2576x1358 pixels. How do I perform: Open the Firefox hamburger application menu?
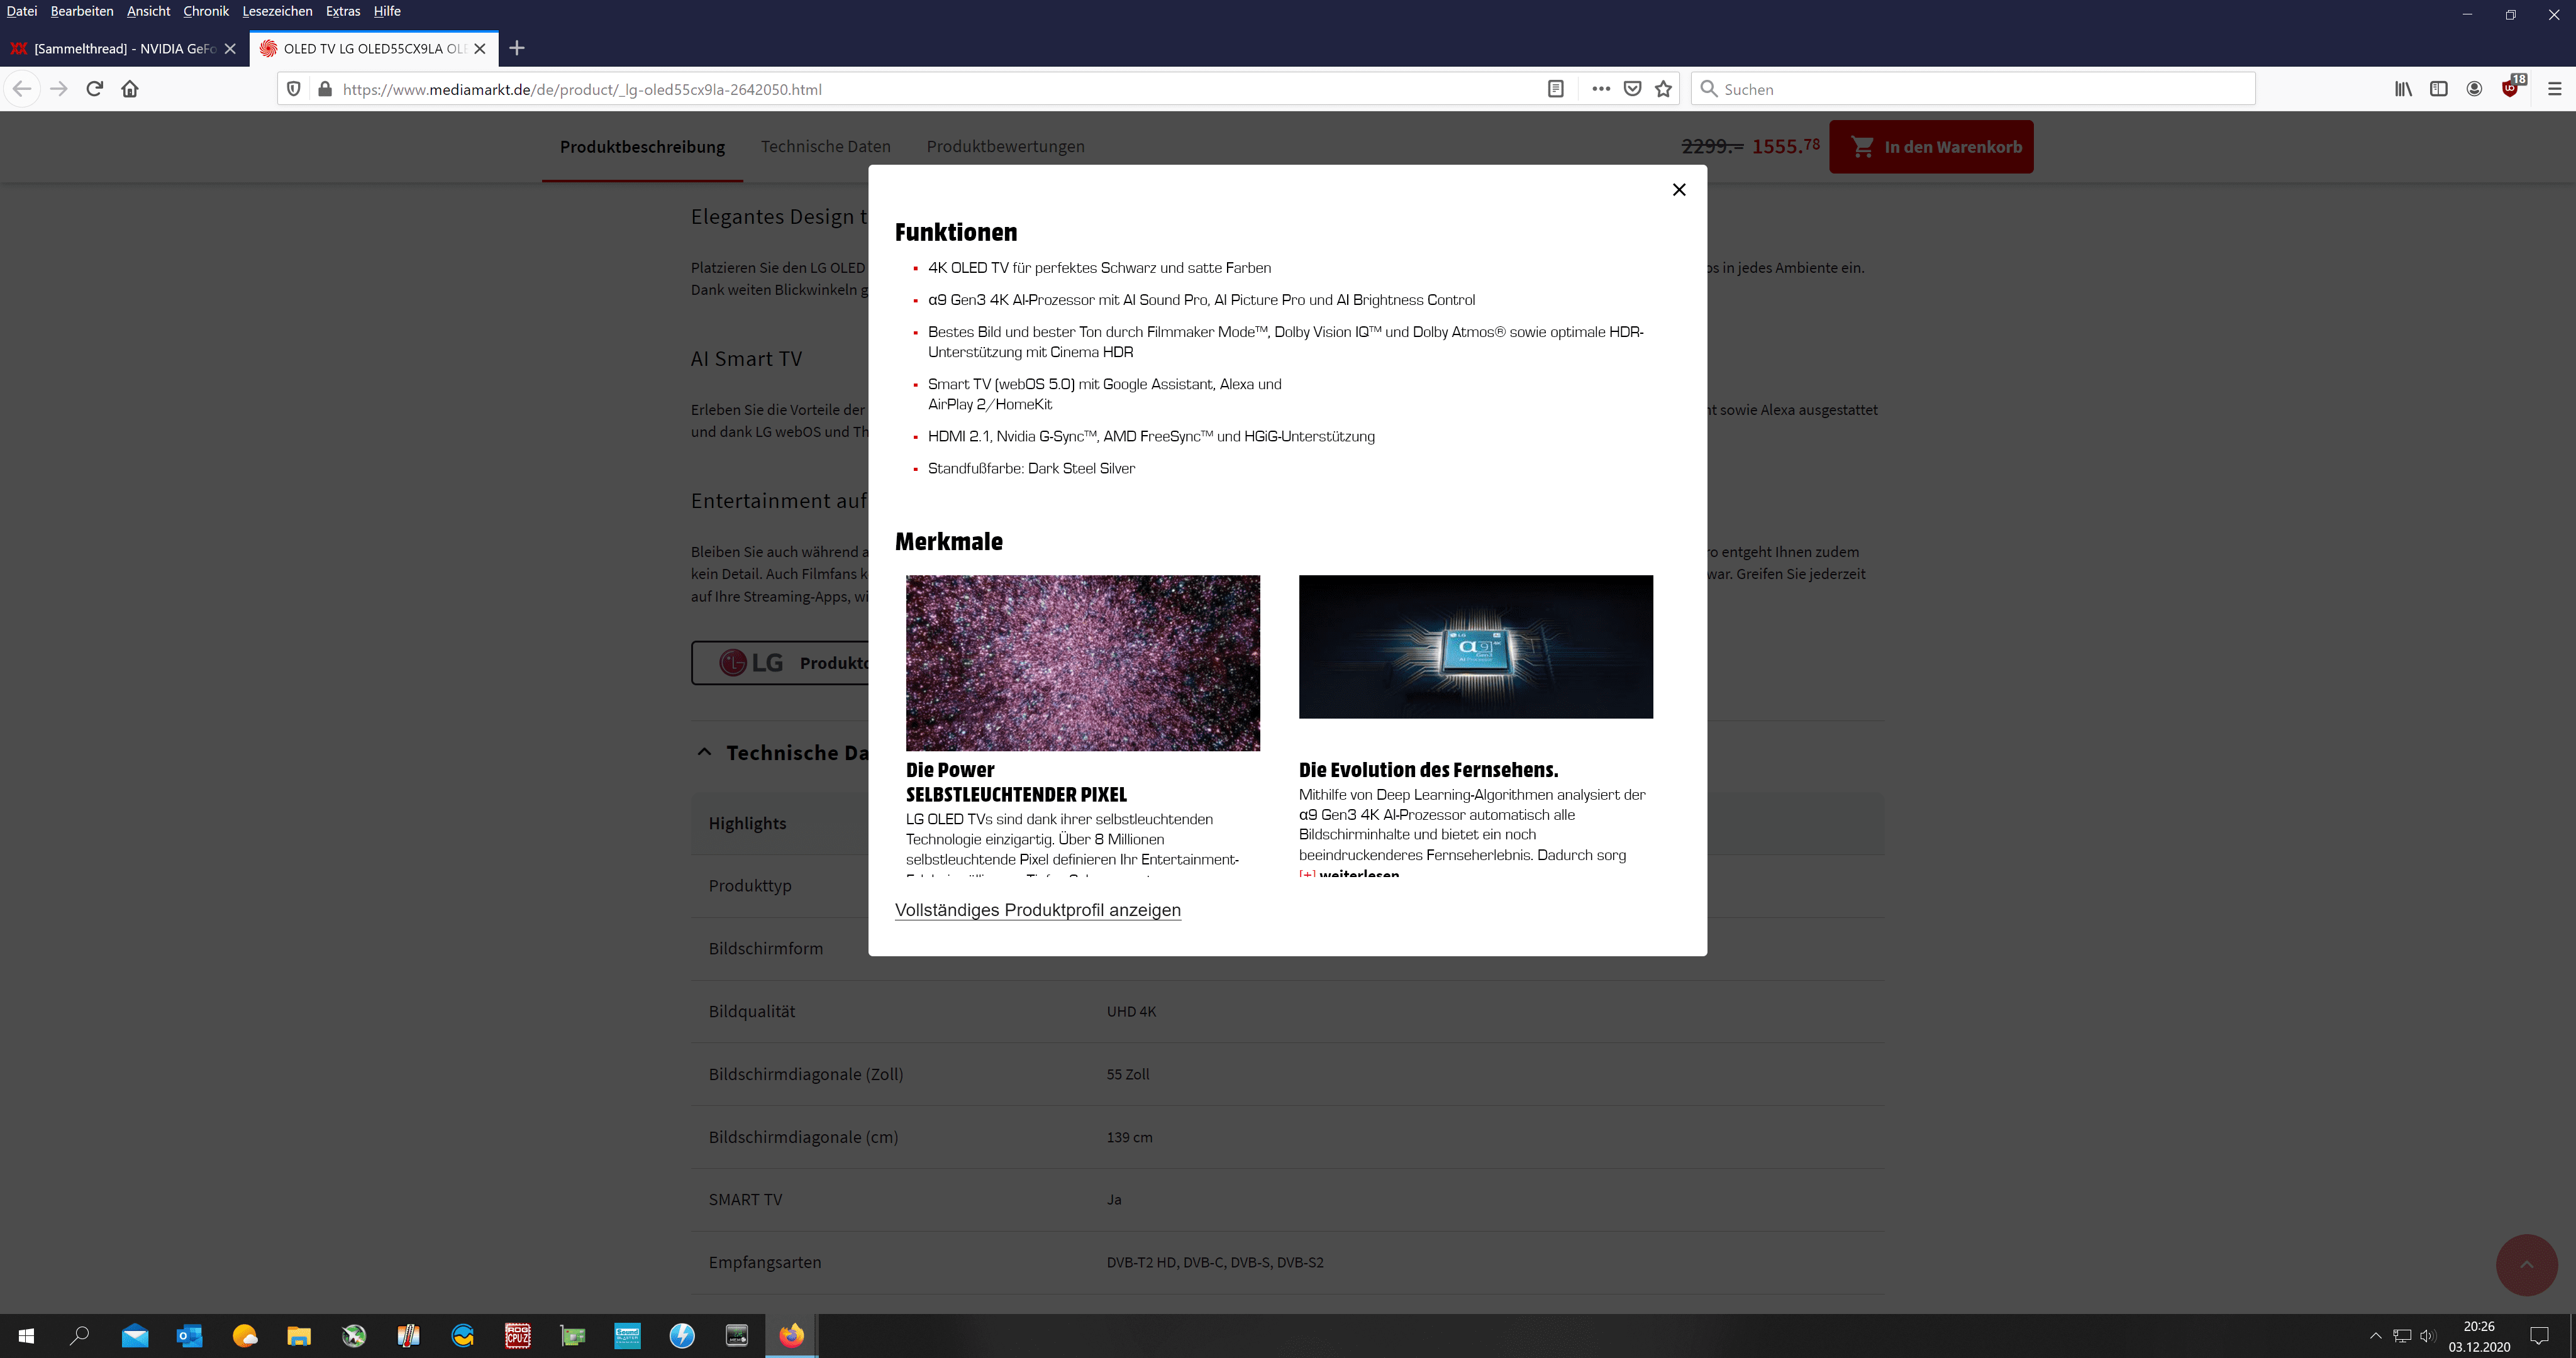[2554, 89]
